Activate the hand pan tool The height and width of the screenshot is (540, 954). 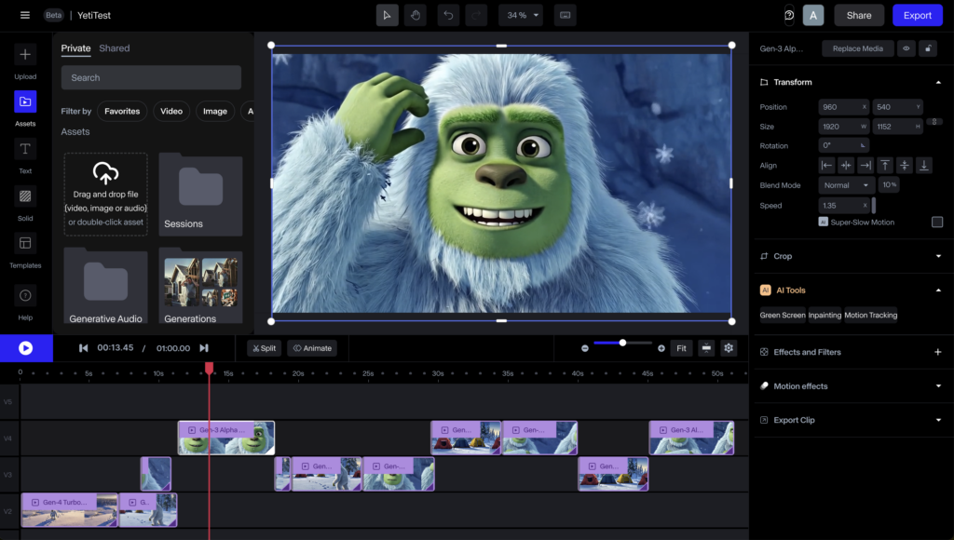(x=416, y=15)
